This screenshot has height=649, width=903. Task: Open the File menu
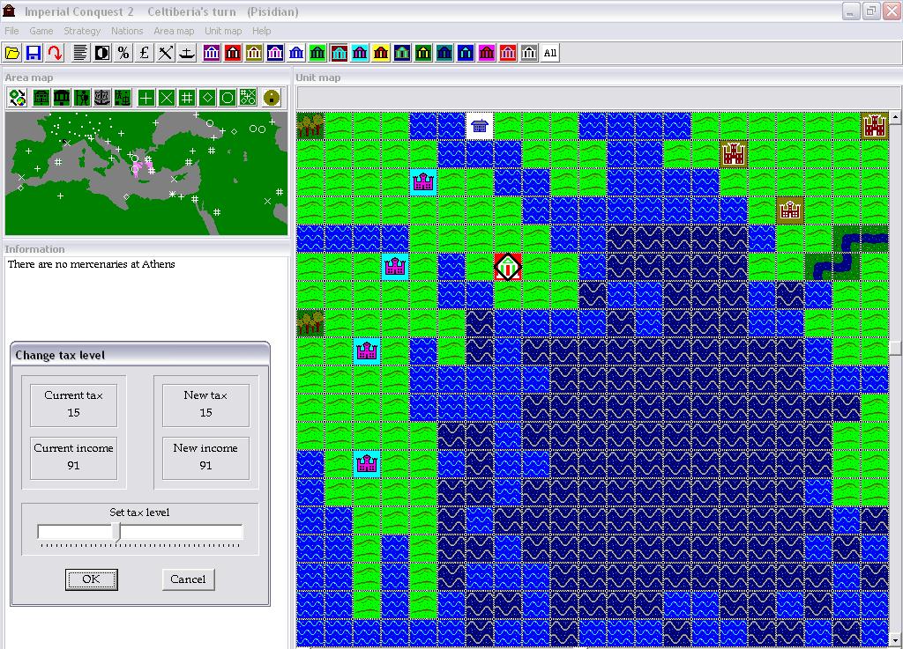(x=11, y=31)
